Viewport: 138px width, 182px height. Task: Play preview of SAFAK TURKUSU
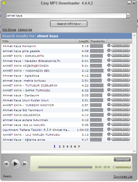pos(109,90)
